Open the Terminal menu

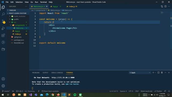[x=43, y=2]
